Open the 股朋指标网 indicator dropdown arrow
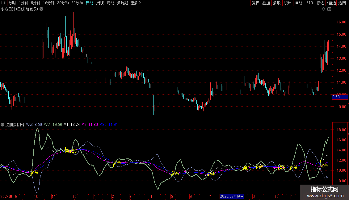The width and height of the screenshot is (349, 200). pyautogui.click(x=2, y=125)
